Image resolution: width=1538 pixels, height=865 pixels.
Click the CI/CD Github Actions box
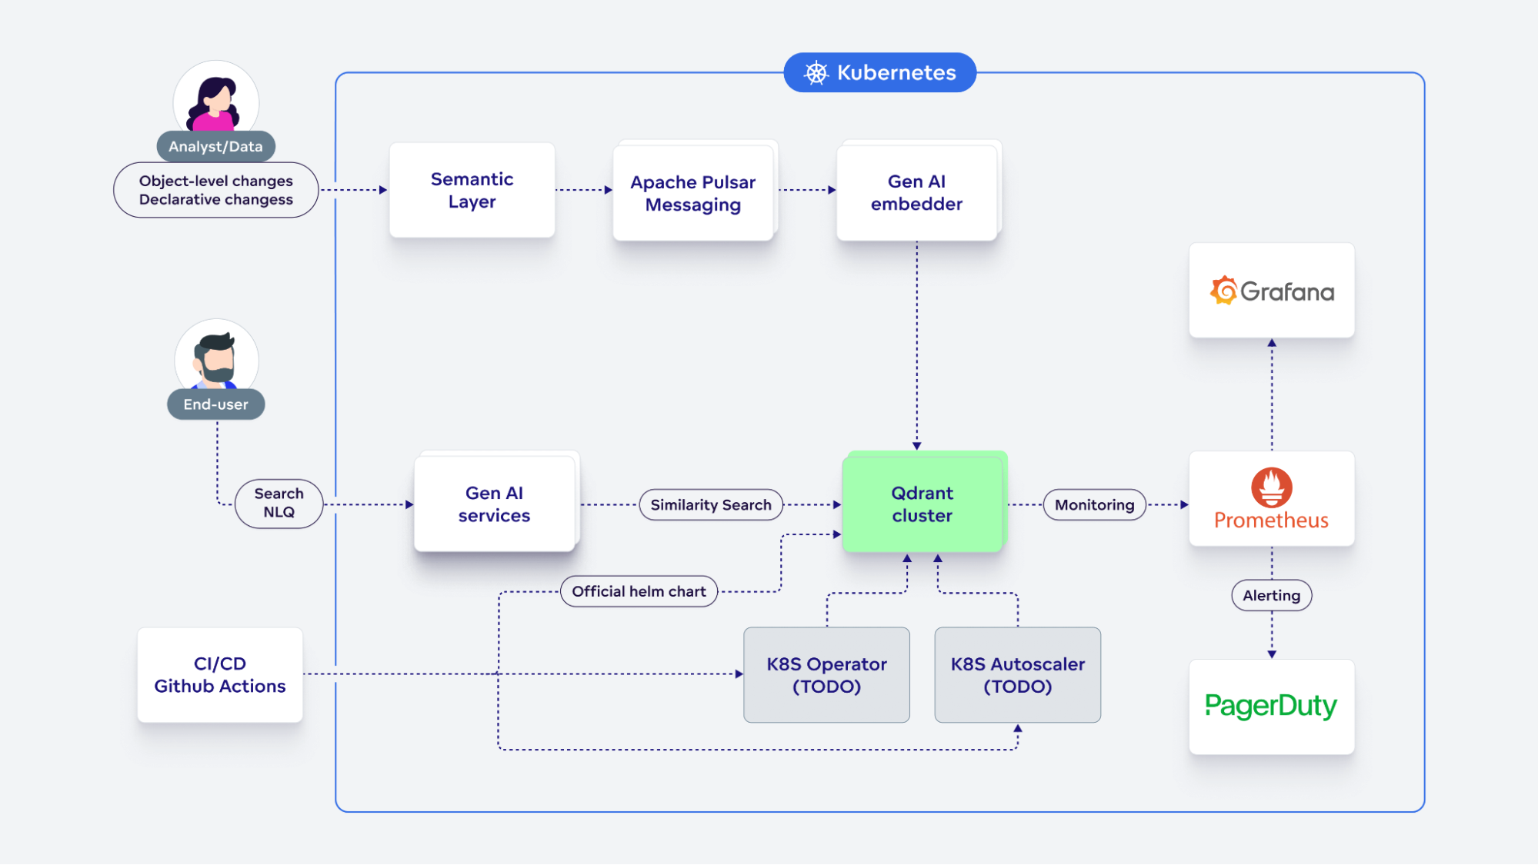click(220, 674)
